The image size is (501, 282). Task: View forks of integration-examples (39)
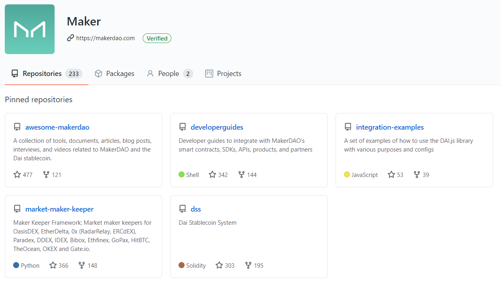coord(421,175)
